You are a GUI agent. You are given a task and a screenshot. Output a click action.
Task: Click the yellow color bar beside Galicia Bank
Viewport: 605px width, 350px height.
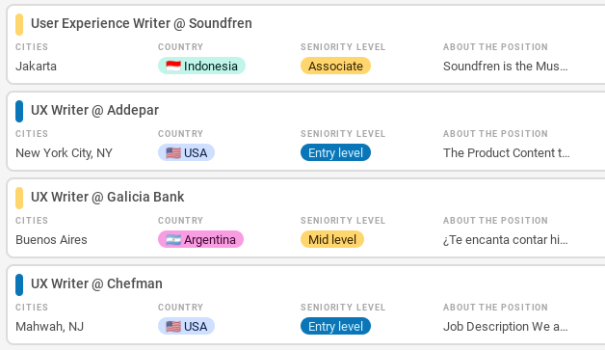click(19, 198)
